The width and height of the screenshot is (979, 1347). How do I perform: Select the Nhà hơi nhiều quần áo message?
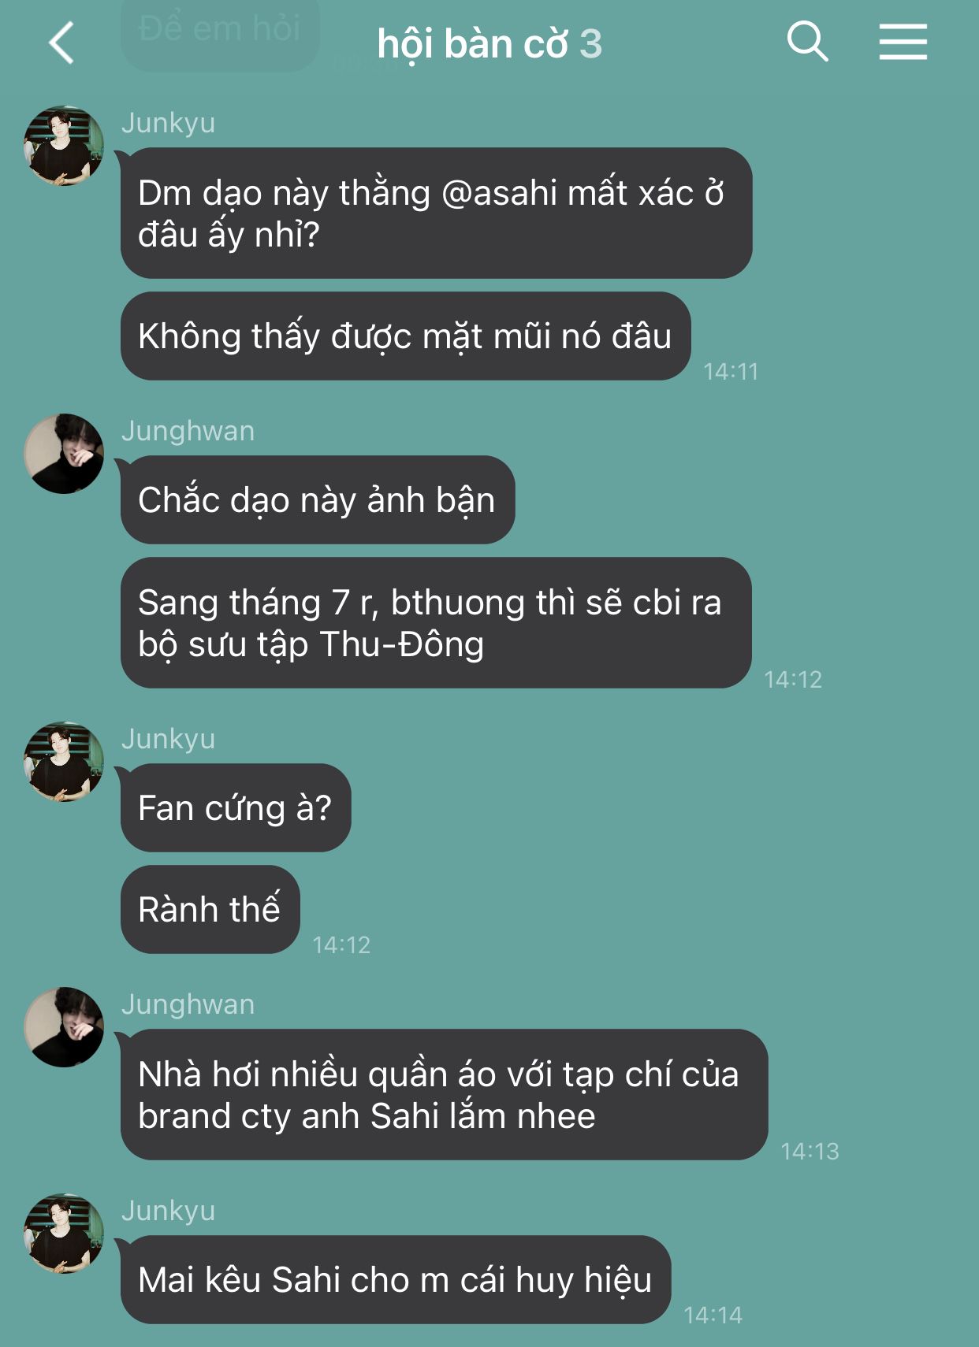pos(444,1094)
